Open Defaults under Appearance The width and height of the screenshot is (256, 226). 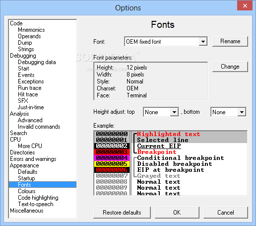[x=28, y=172]
